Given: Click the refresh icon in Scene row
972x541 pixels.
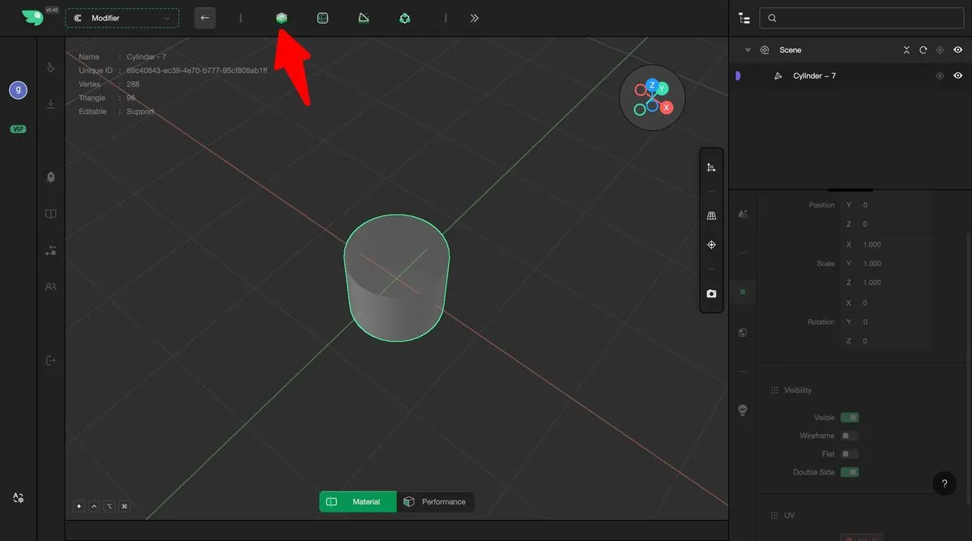Looking at the screenshot, I should point(923,50).
